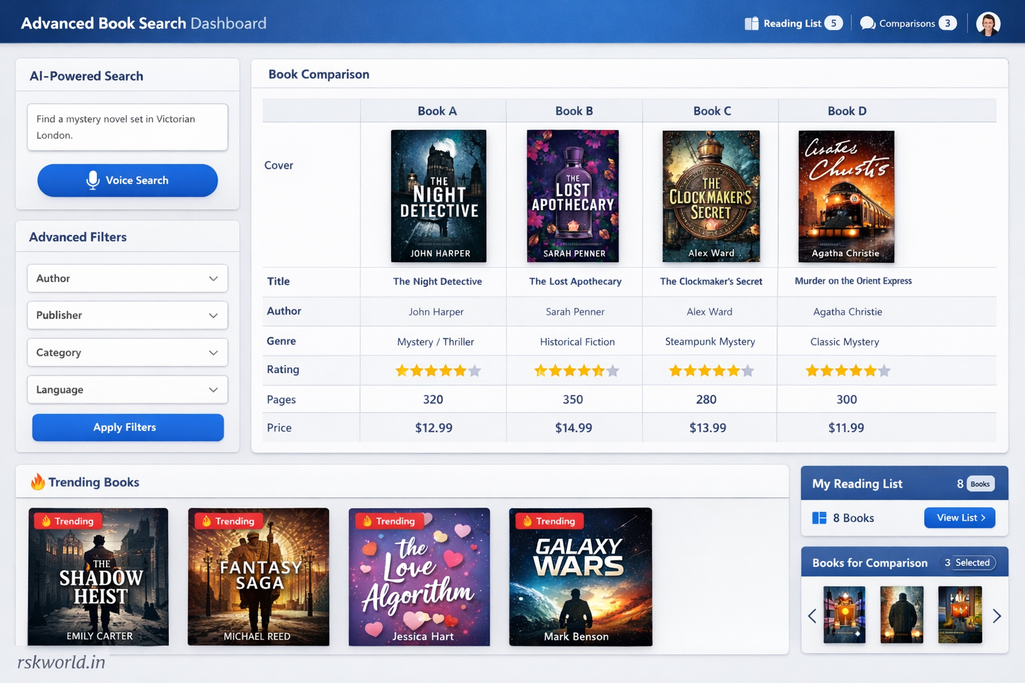Open Reading List book icon in header
The width and height of the screenshot is (1025, 683).
coord(751,23)
